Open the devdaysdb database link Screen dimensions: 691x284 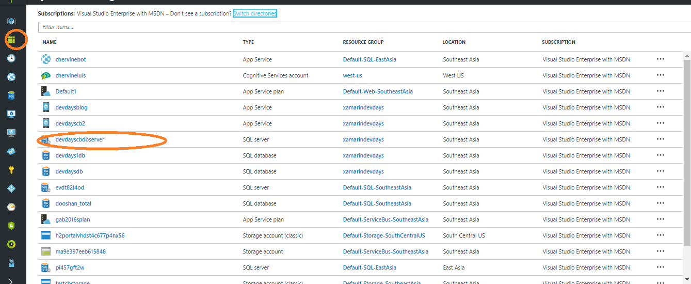[69, 171]
